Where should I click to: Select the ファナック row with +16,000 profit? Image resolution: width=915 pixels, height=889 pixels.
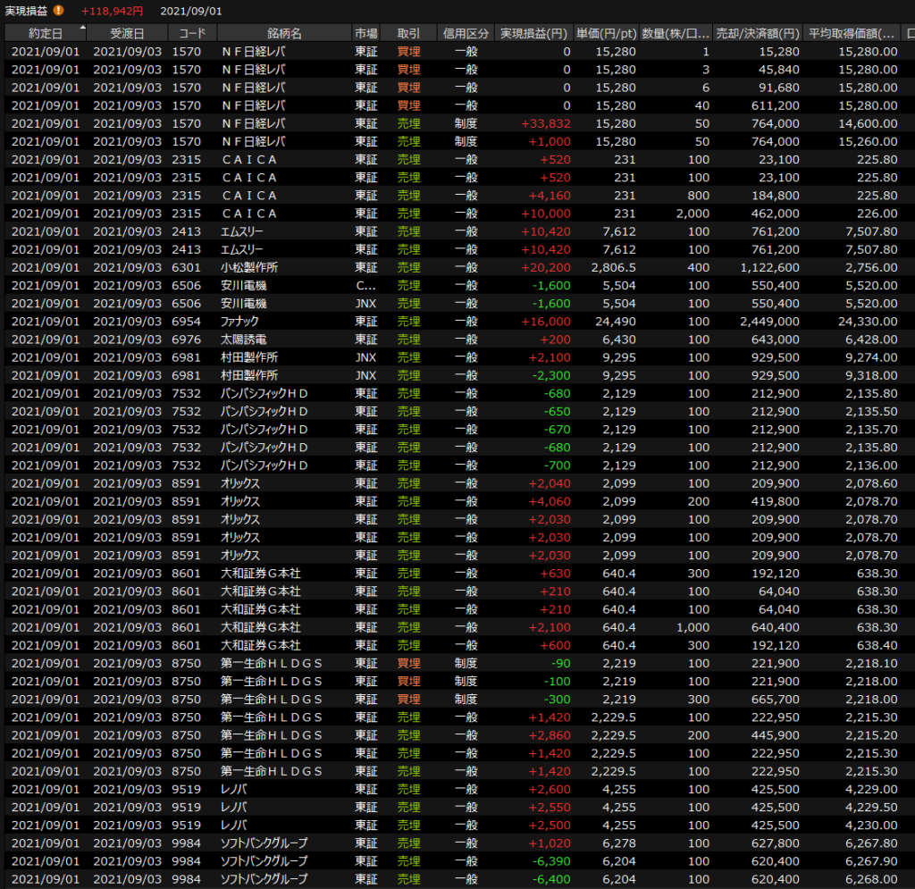pos(447,322)
